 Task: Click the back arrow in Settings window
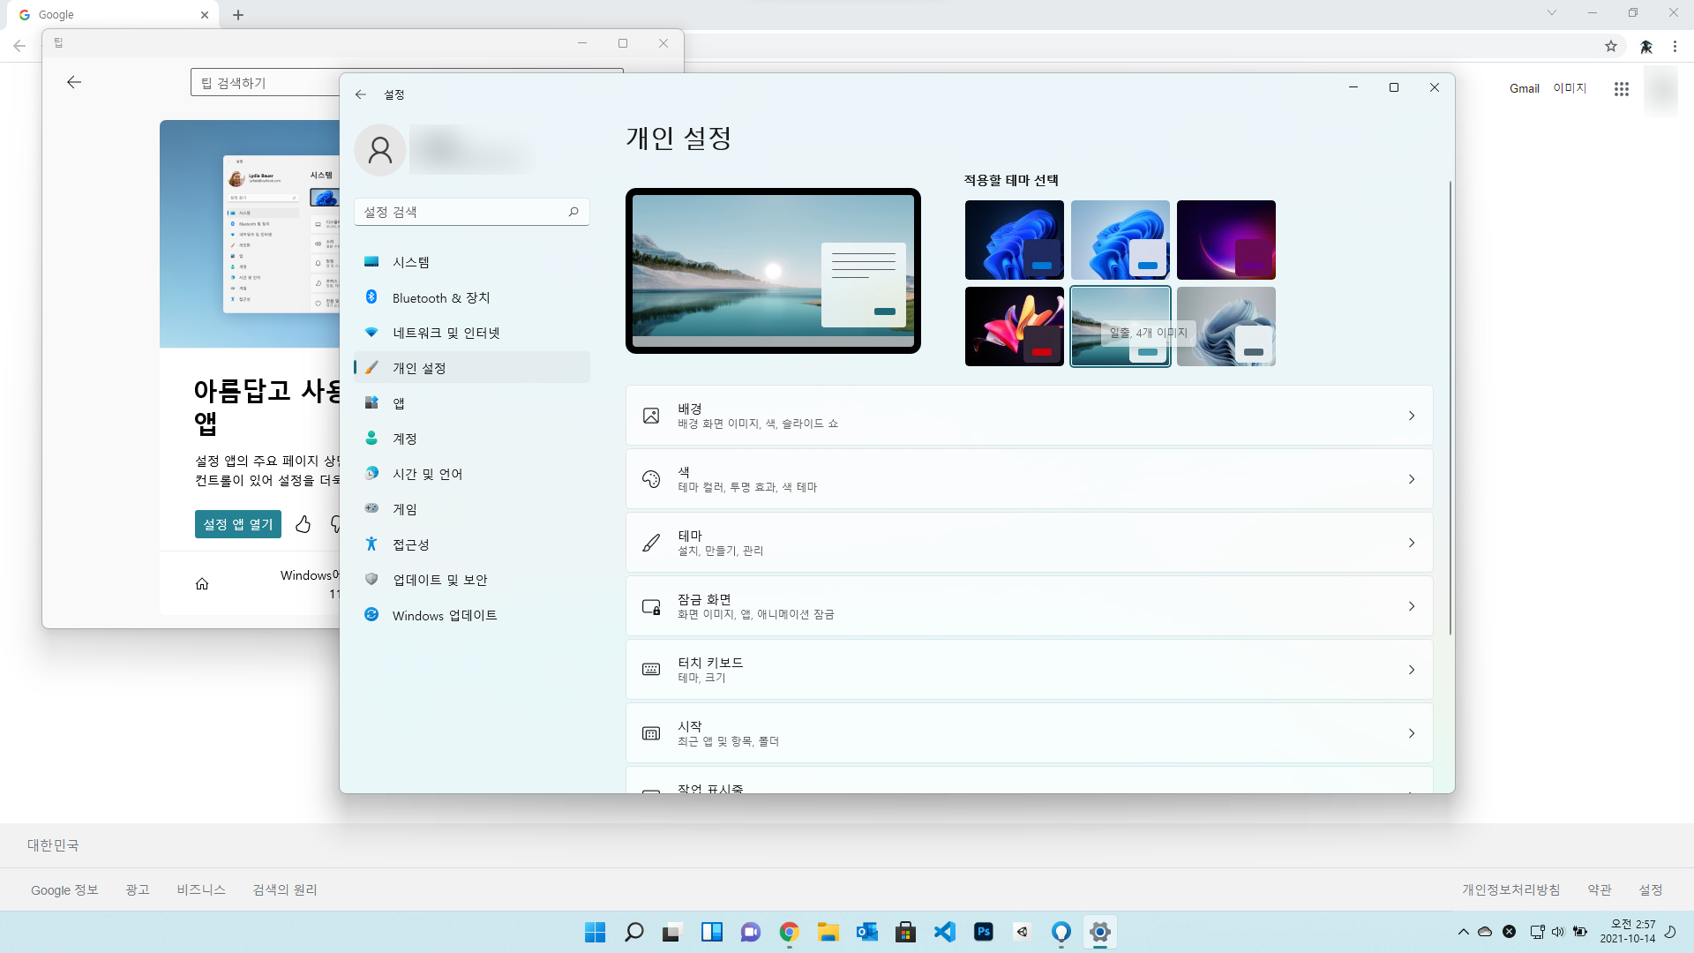tap(360, 94)
